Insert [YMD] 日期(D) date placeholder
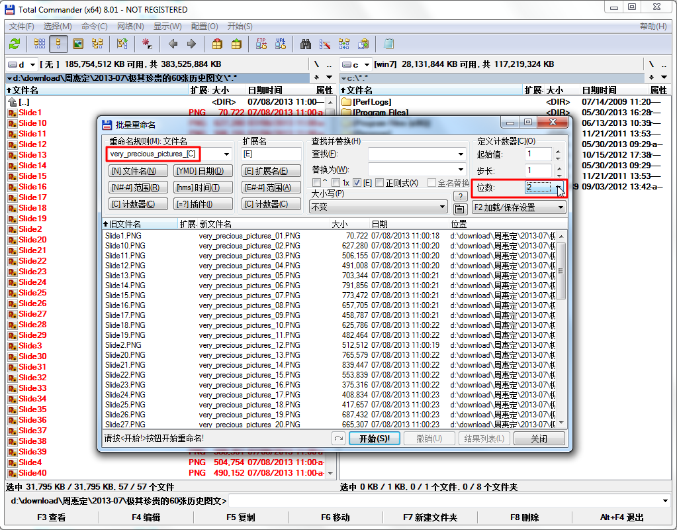 pyautogui.click(x=203, y=171)
